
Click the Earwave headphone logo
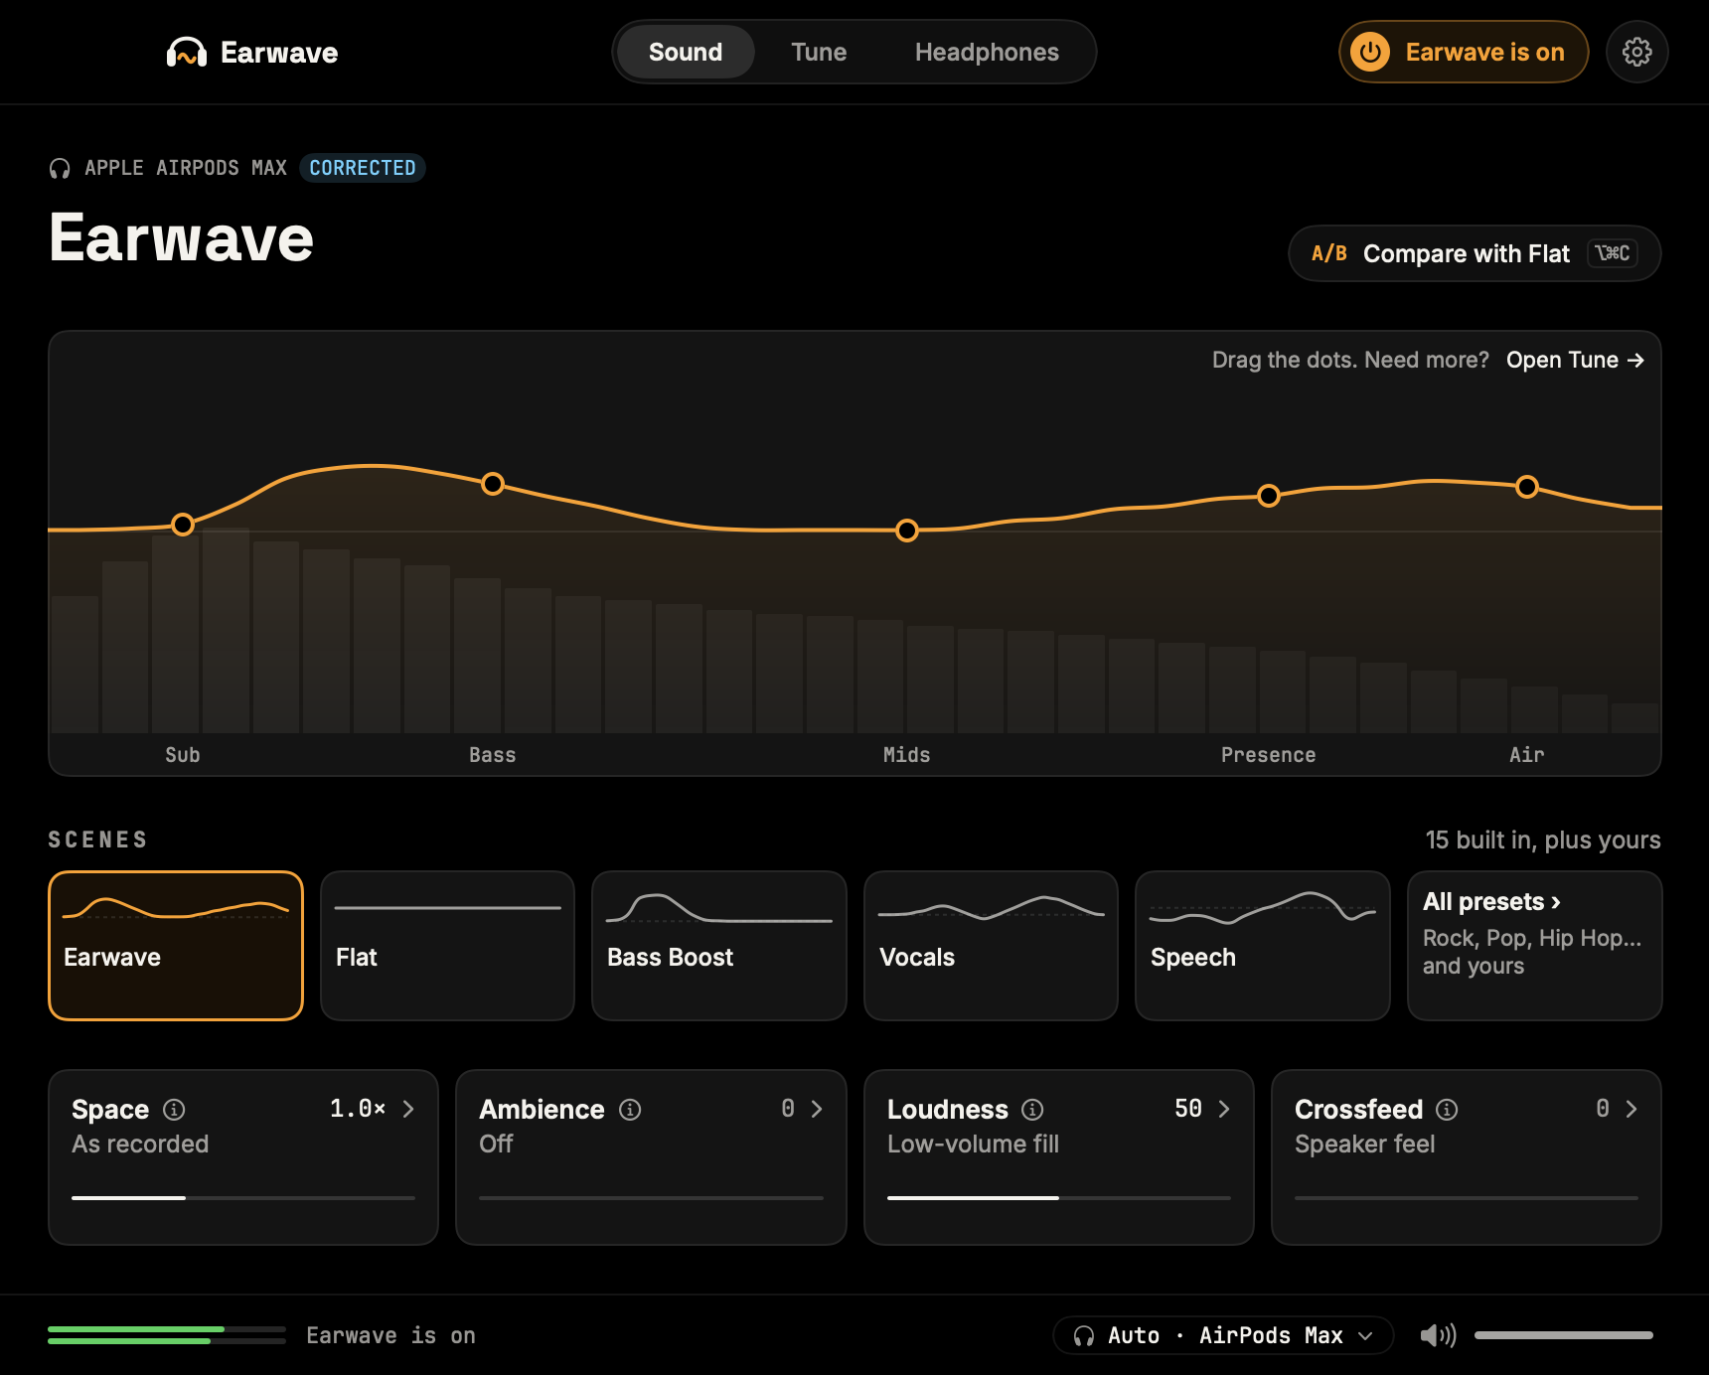pyautogui.click(x=187, y=52)
